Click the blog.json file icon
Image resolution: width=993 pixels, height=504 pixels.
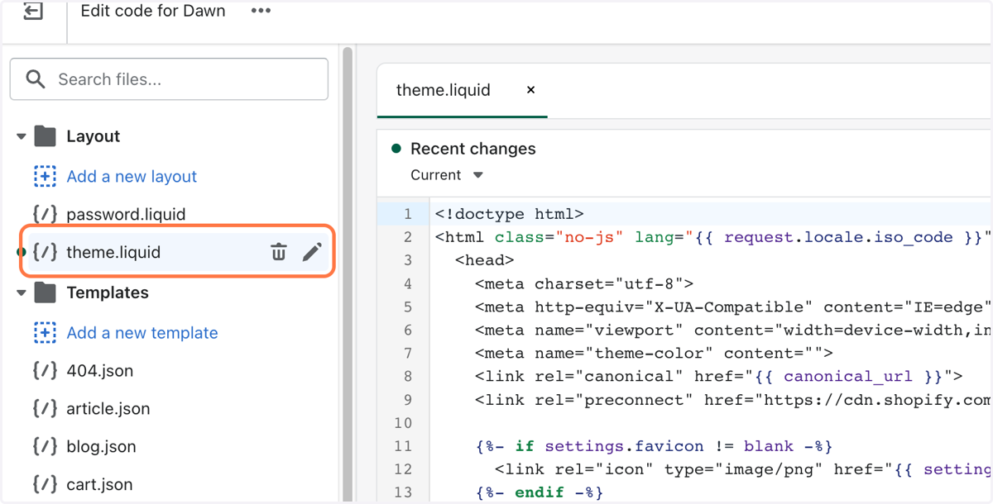(x=45, y=446)
